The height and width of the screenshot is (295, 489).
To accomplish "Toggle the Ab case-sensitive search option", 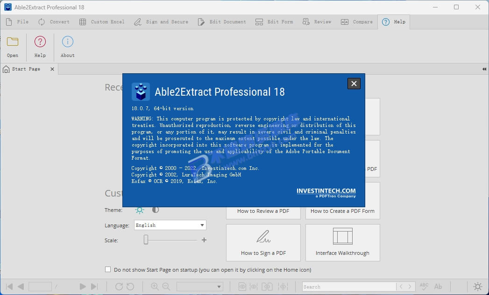I will [x=438, y=286].
